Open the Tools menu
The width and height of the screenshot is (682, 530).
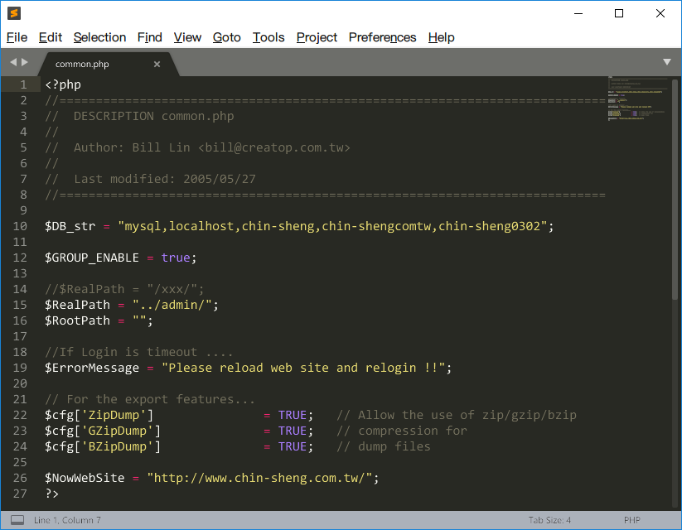(x=268, y=37)
